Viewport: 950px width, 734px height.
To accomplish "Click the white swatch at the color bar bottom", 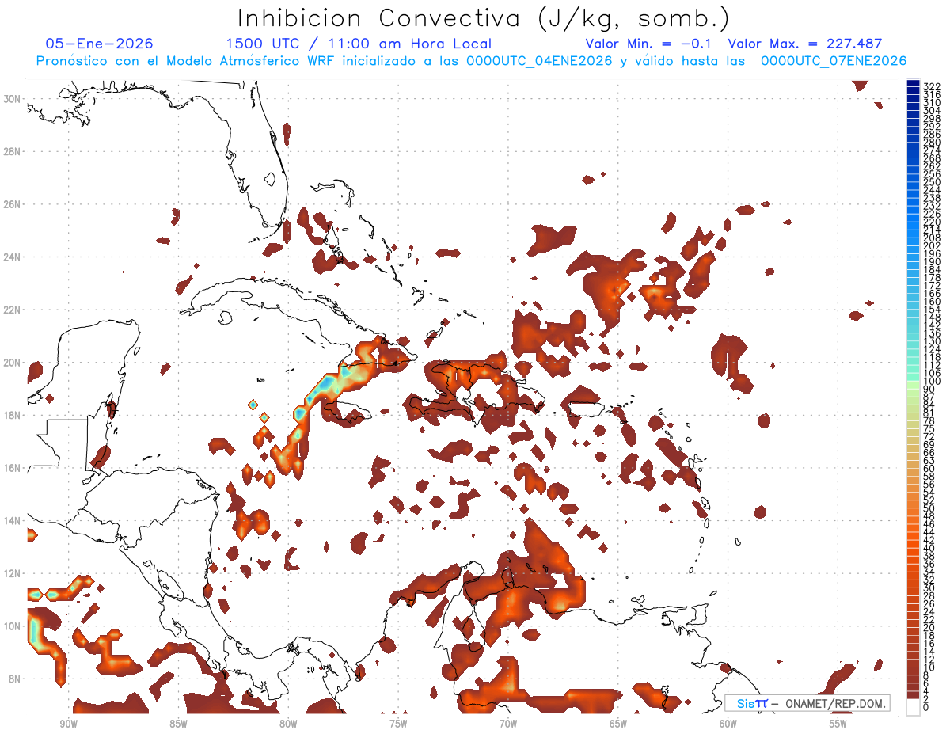I will 913,705.
